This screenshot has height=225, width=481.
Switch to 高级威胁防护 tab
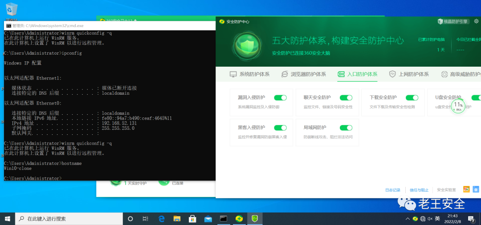tap(461, 74)
